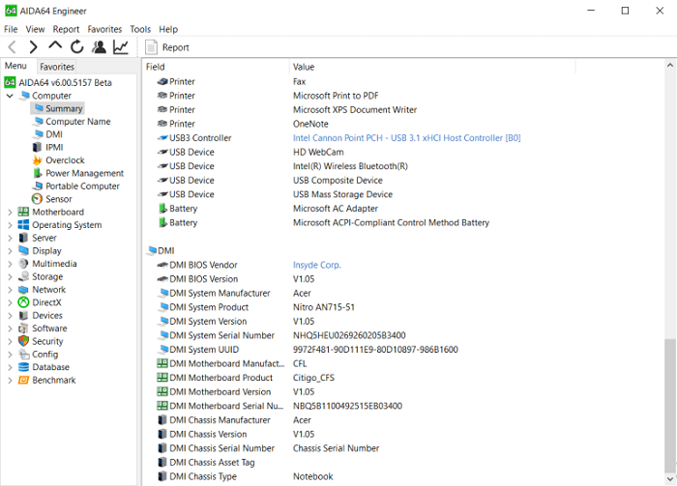The height and width of the screenshot is (486, 677).
Task: Select AIDA64 v6.00.5157 Beta root icon
Action: pyautogui.click(x=10, y=82)
